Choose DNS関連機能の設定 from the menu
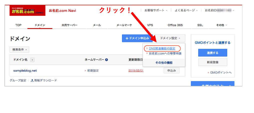The height and width of the screenshot is (113, 254). pos(162,48)
